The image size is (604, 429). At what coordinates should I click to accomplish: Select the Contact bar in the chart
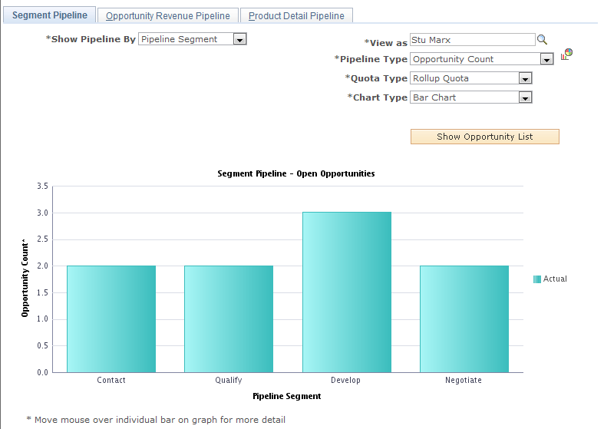(111, 318)
